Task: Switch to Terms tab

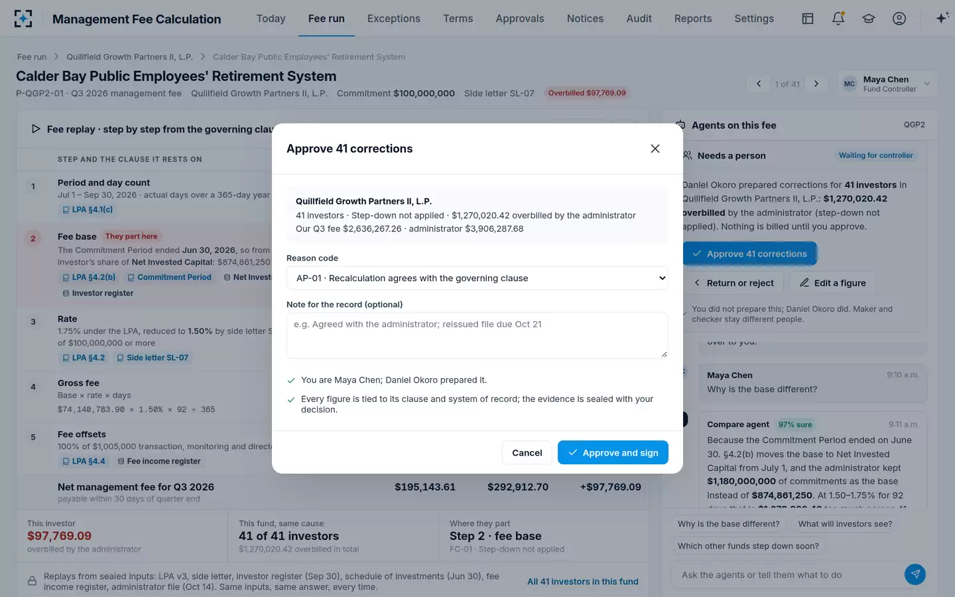Action: [x=458, y=19]
